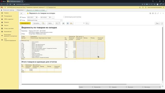Expand the calculation panel icon at bottom right
165x93 pixels.
click(x=163, y=86)
